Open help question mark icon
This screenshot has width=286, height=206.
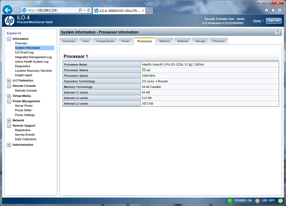pyautogui.click(x=277, y=32)
